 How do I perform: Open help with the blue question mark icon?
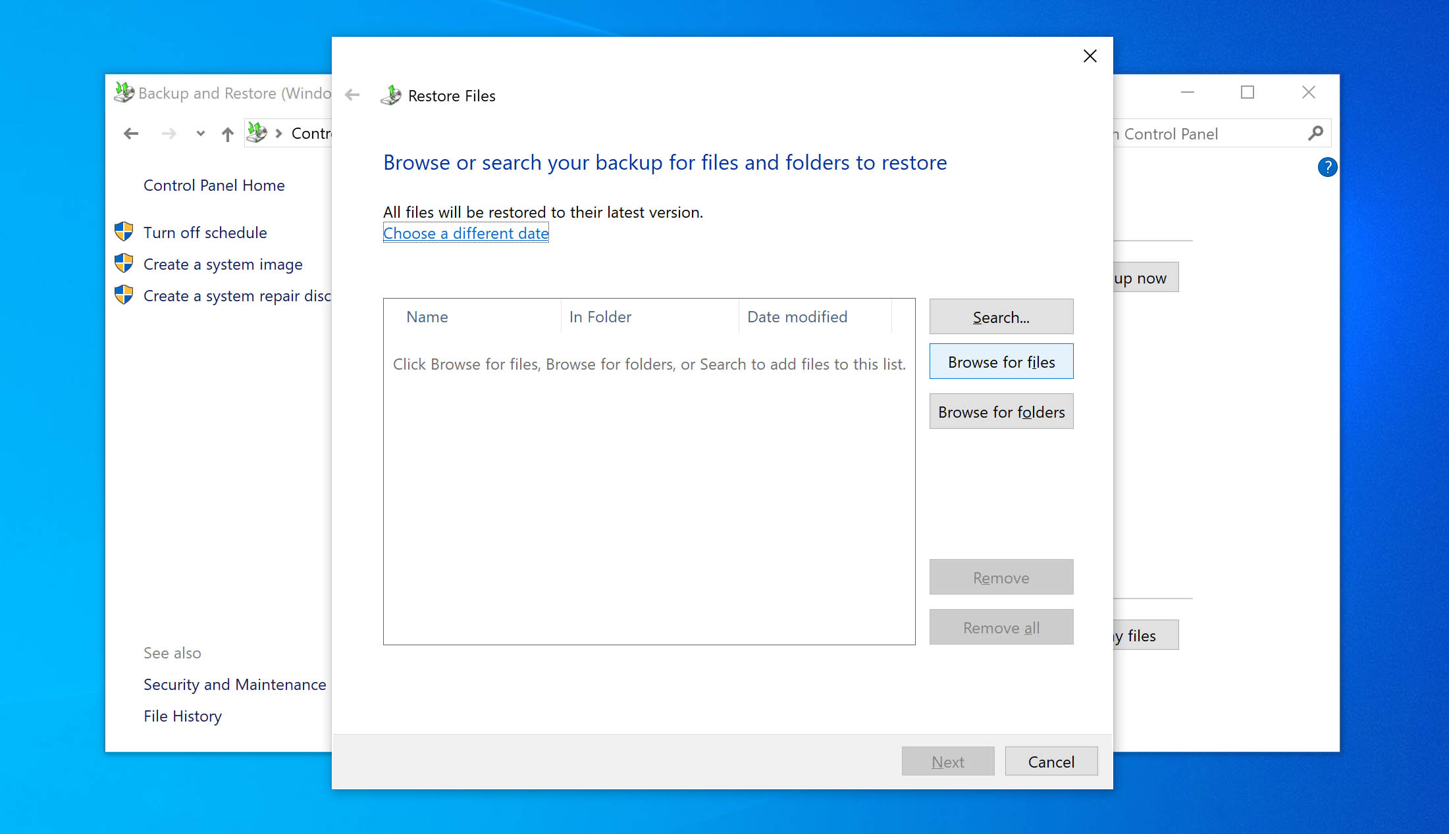[x=1327, y=167]
